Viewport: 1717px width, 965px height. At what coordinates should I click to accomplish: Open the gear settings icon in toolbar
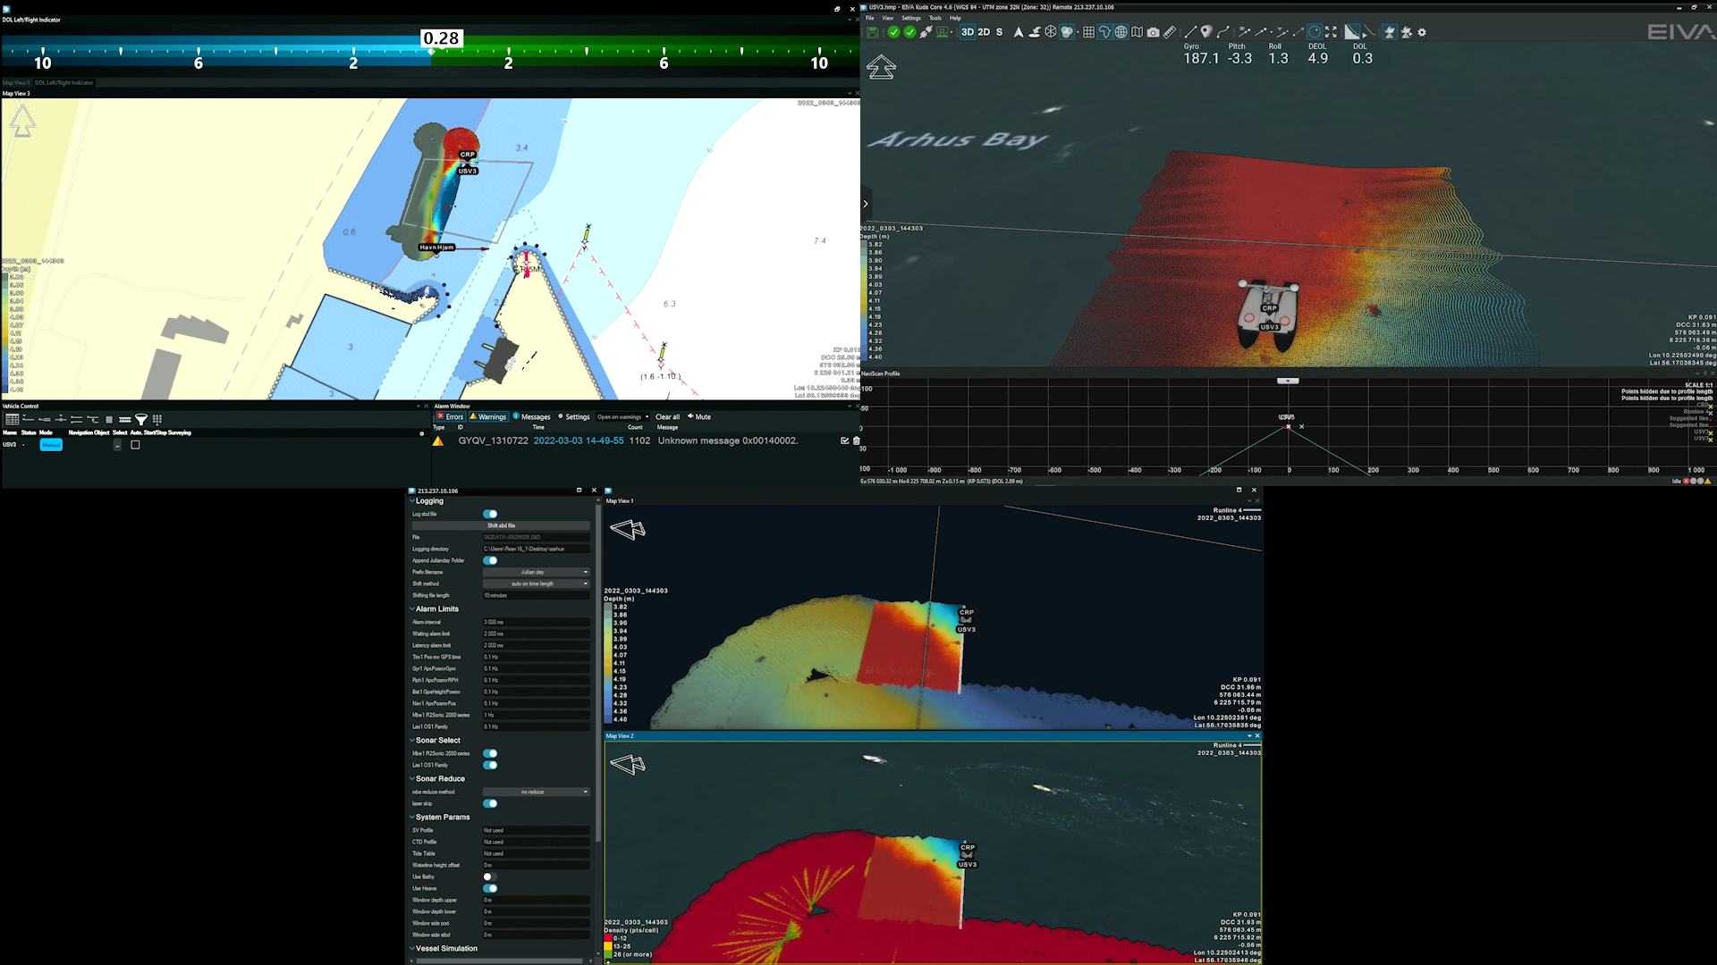point(1422,32)
